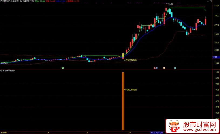This screenshot has height=134, width=220.
Task: Click the 涨 event marker under the chart
Action: click(155, 68)
